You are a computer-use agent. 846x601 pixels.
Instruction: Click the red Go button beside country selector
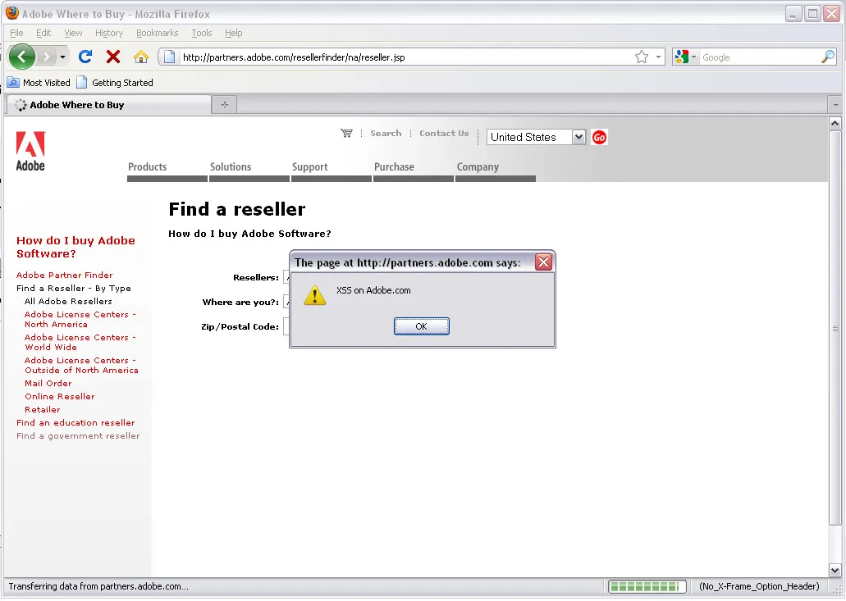pos(599,138)
